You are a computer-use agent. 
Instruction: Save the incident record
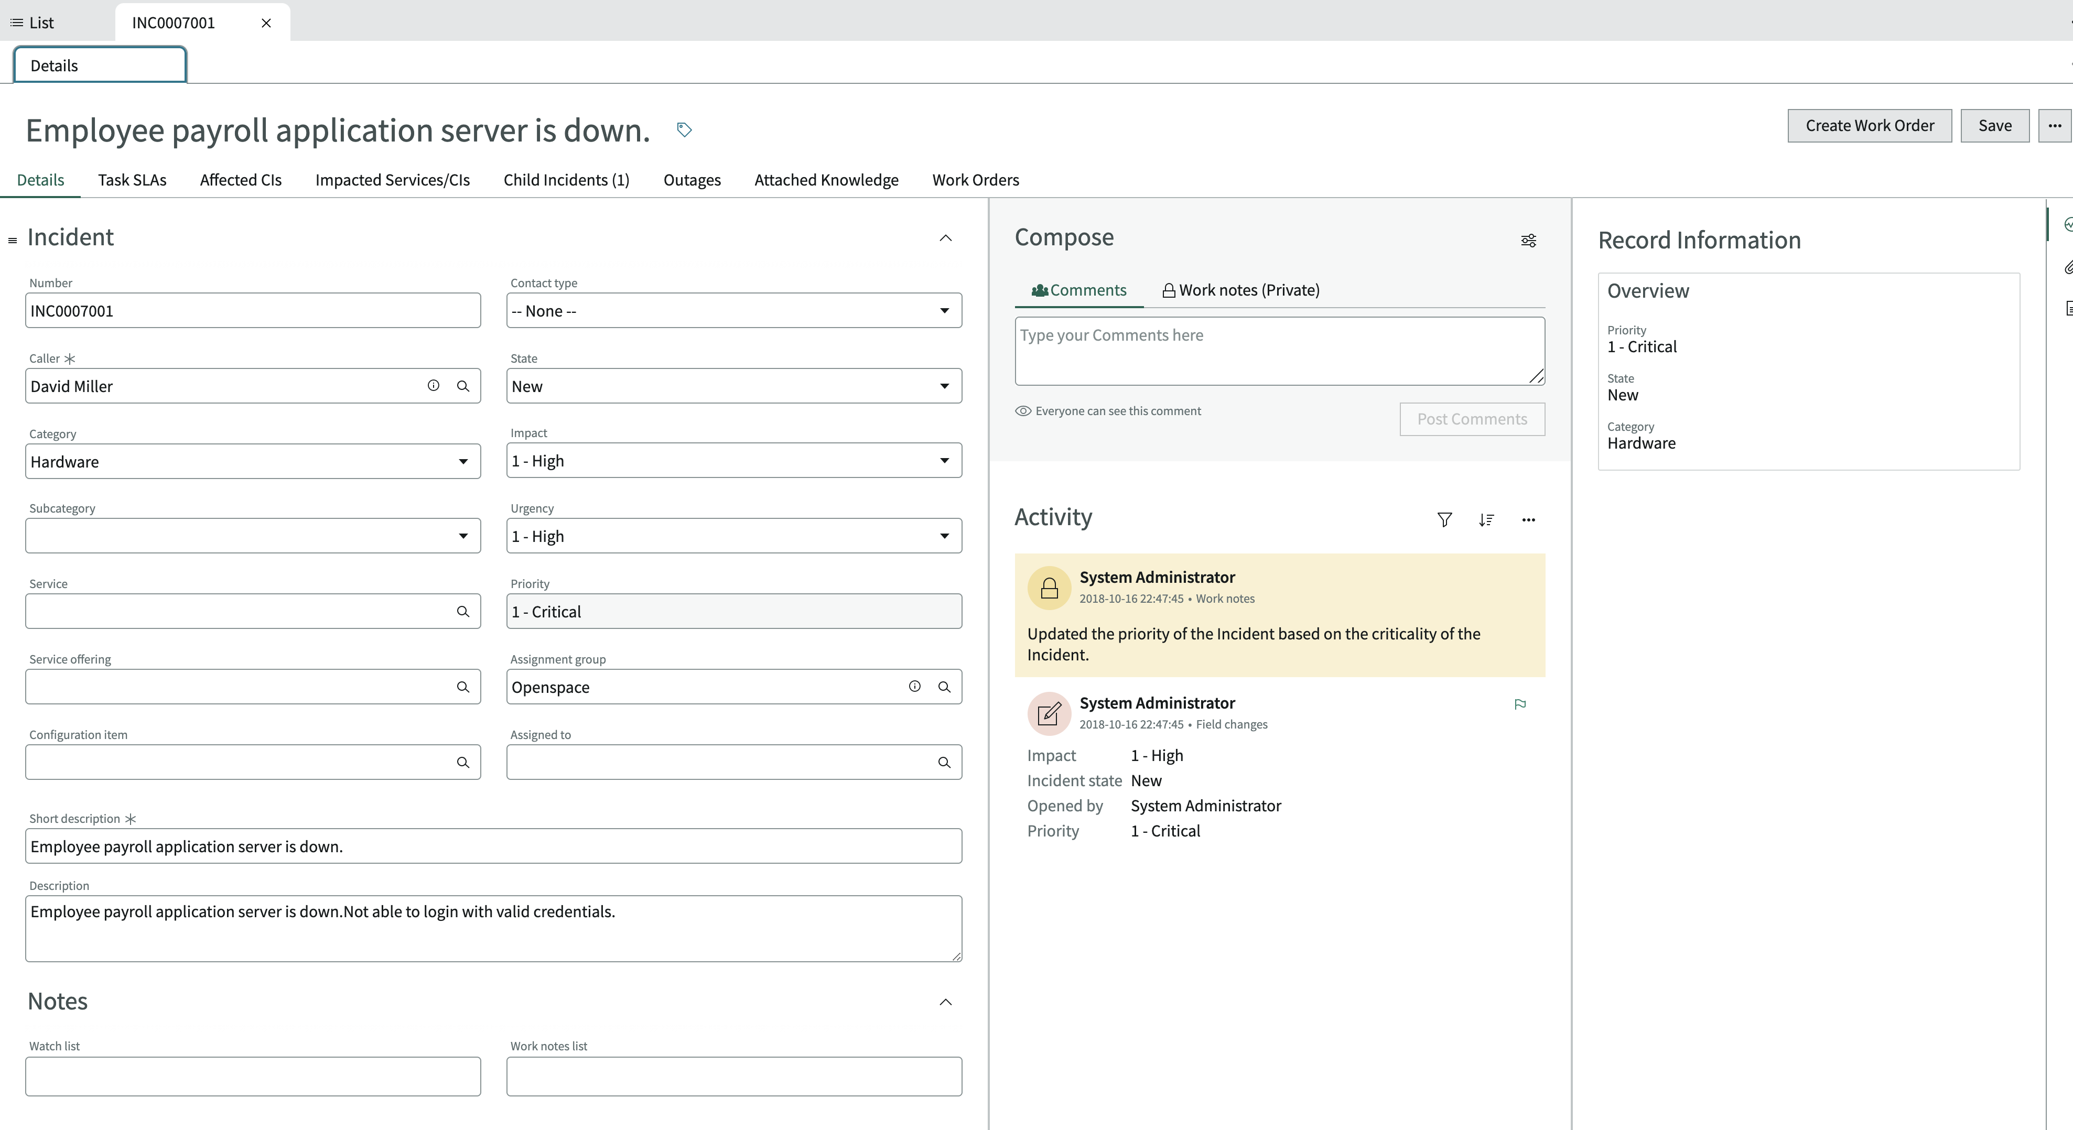tap(1995, 125)
